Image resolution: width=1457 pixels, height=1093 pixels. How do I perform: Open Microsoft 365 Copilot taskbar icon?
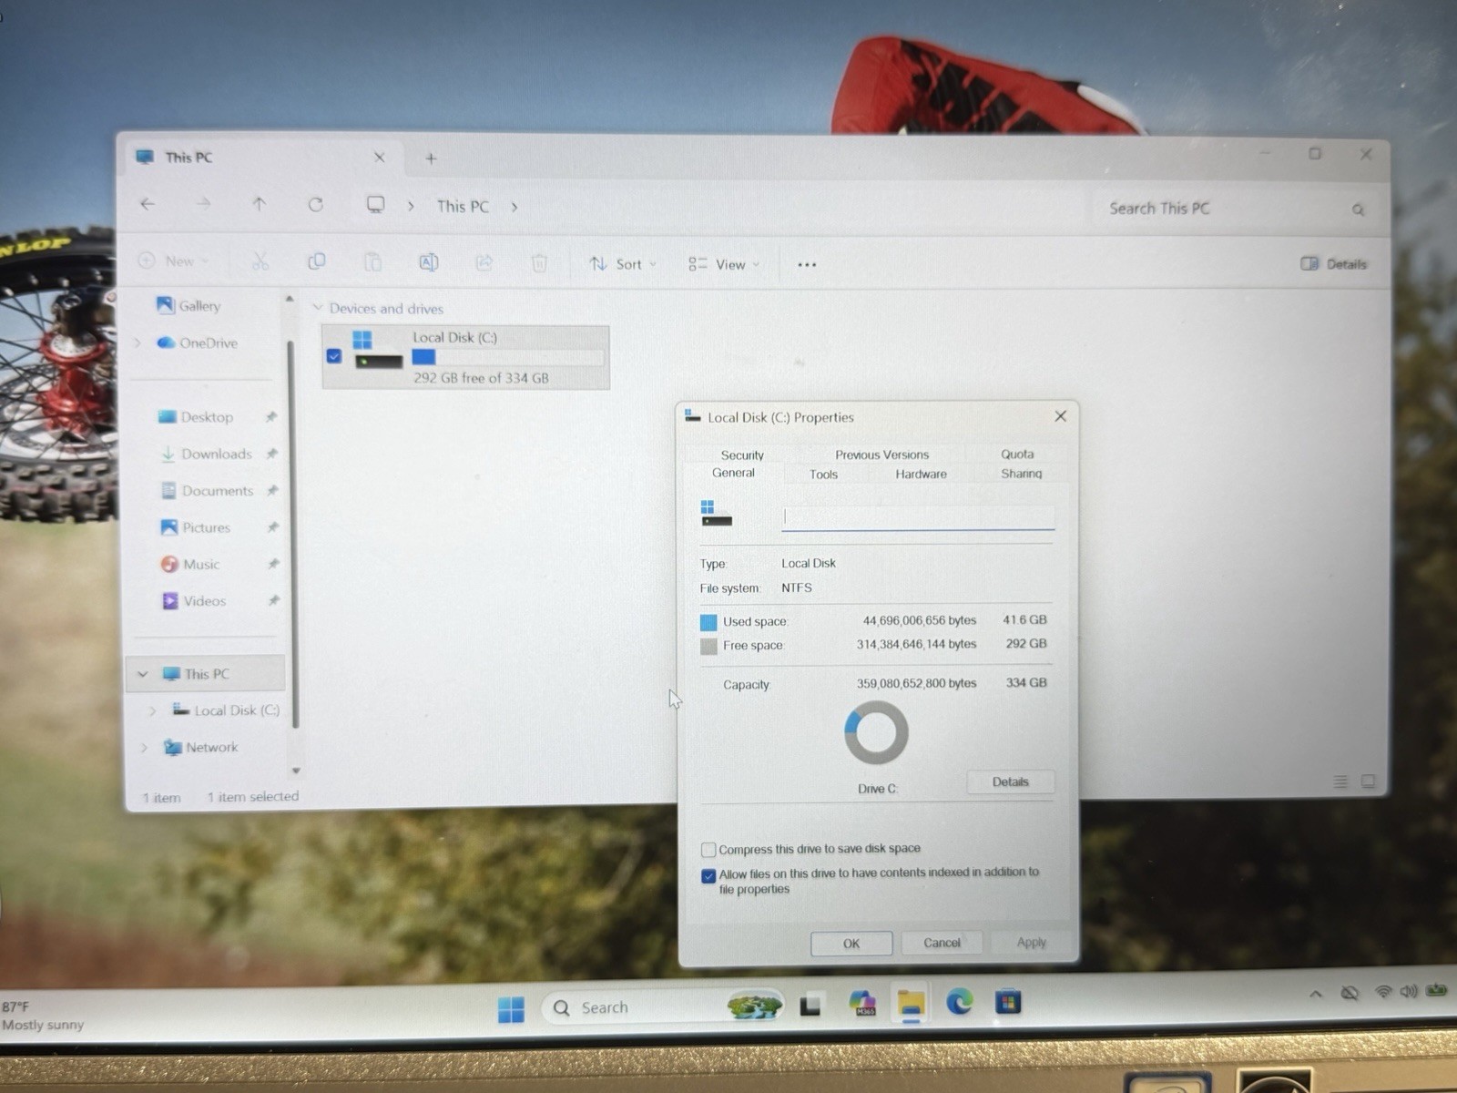pyautogui.click(x=861, y=1004)
